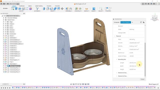
Task: Click the Select tool icon
Action: pyautogui.click(x=101, y=9)
